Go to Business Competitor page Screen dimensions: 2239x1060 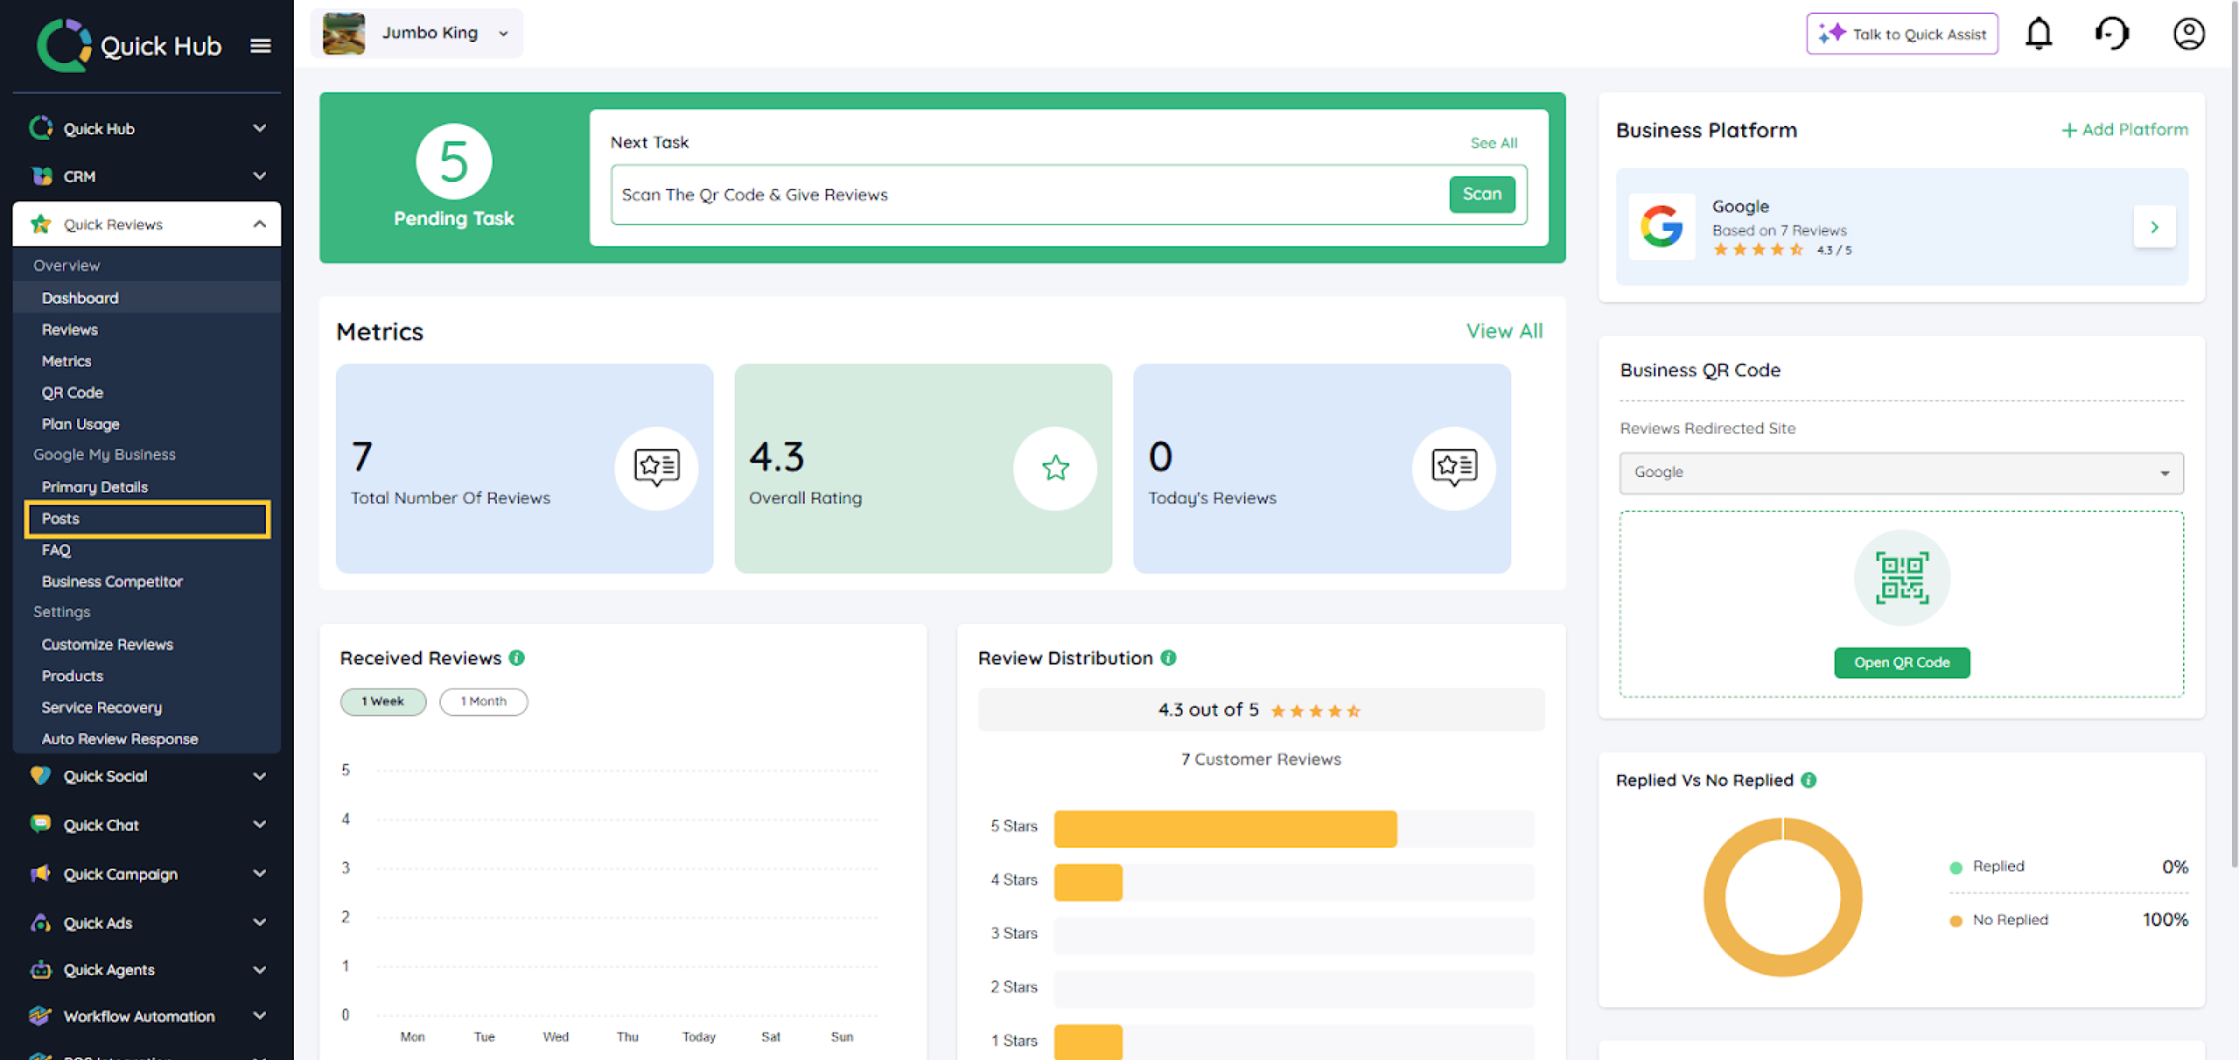pos(112,581)
